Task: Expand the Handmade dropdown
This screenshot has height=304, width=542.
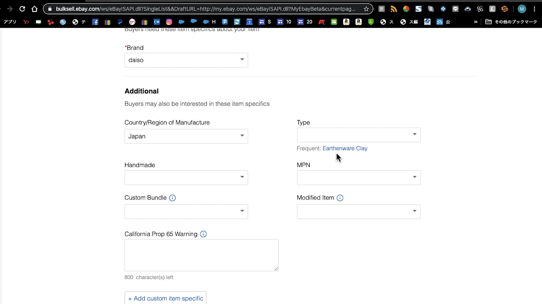Action: tap(186, 178)
